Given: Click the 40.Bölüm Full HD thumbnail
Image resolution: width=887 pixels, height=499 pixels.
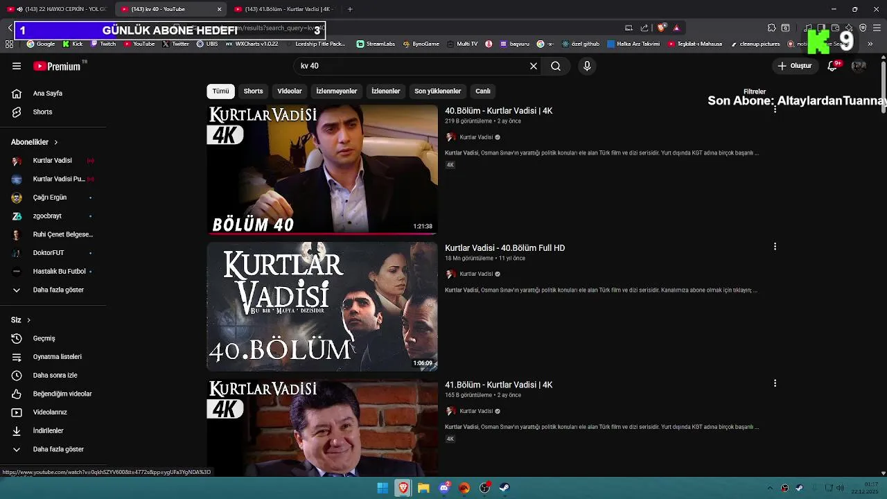Looking at the screenshot, I should click(322, 306).
